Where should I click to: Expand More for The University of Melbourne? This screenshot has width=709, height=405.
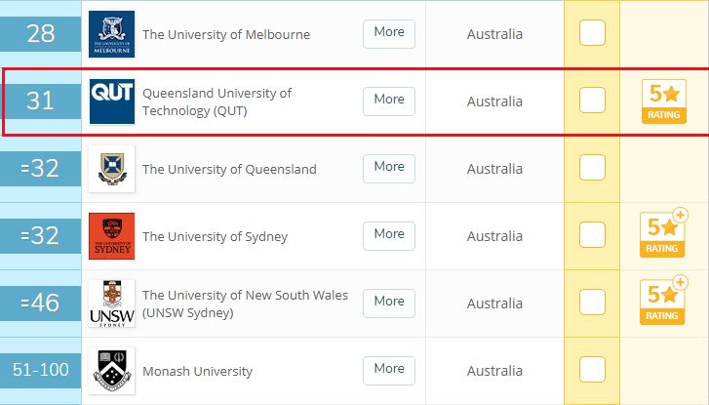pos(389,34)
